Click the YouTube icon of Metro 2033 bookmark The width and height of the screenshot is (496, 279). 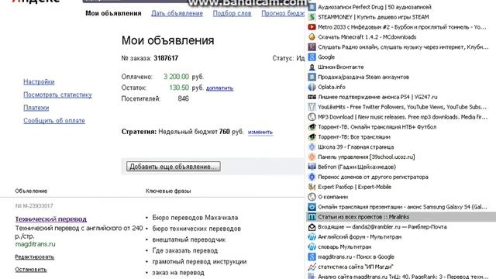tap(312, 27)
